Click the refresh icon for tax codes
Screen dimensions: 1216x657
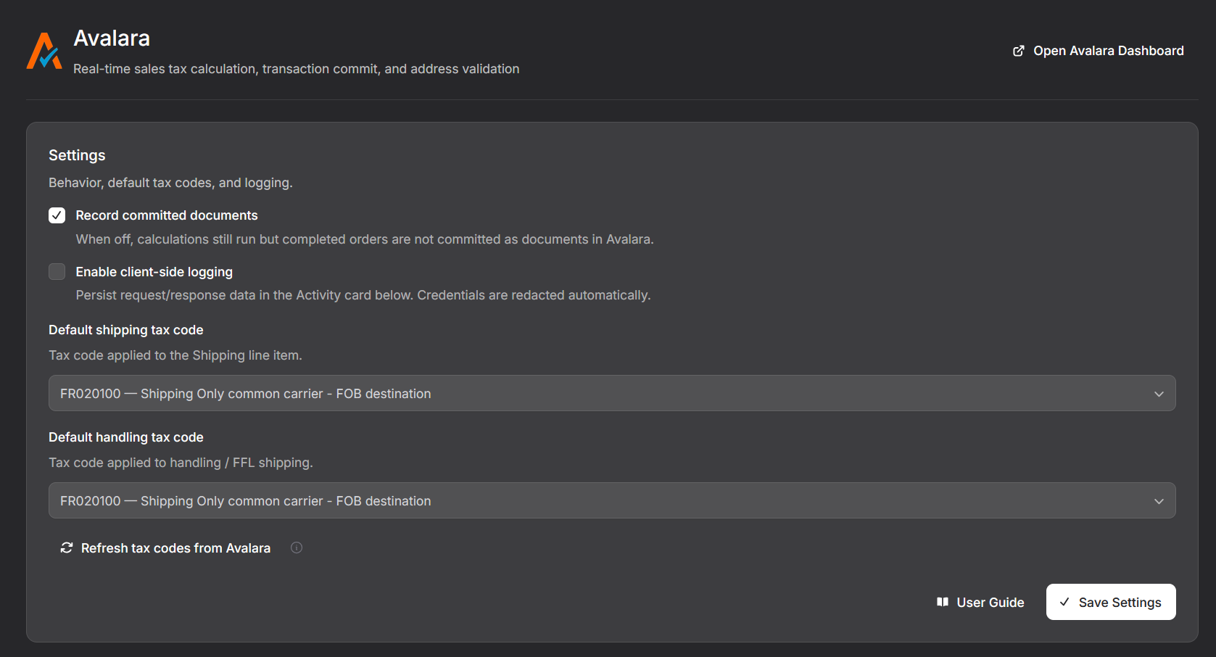67,548
